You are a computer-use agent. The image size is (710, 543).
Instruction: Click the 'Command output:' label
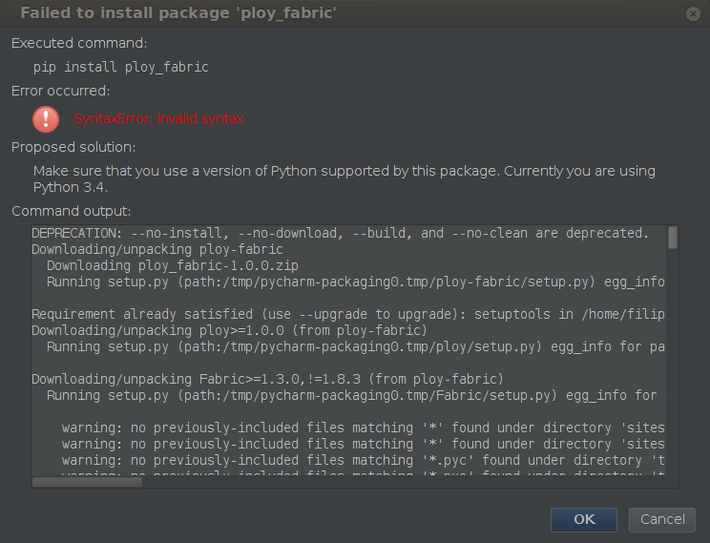(x=71, y=211)
